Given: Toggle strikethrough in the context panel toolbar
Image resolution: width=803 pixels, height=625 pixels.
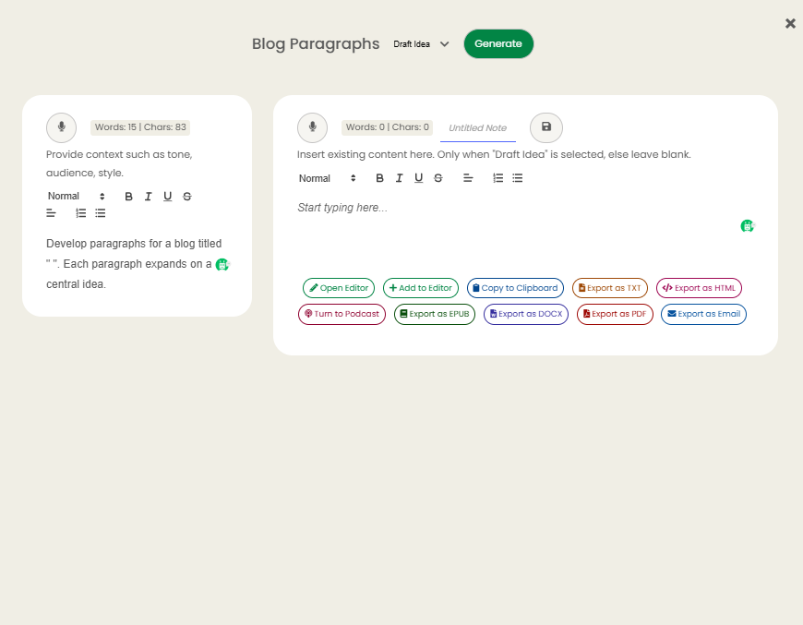Looking at the screenshot, I should [187, 197].
